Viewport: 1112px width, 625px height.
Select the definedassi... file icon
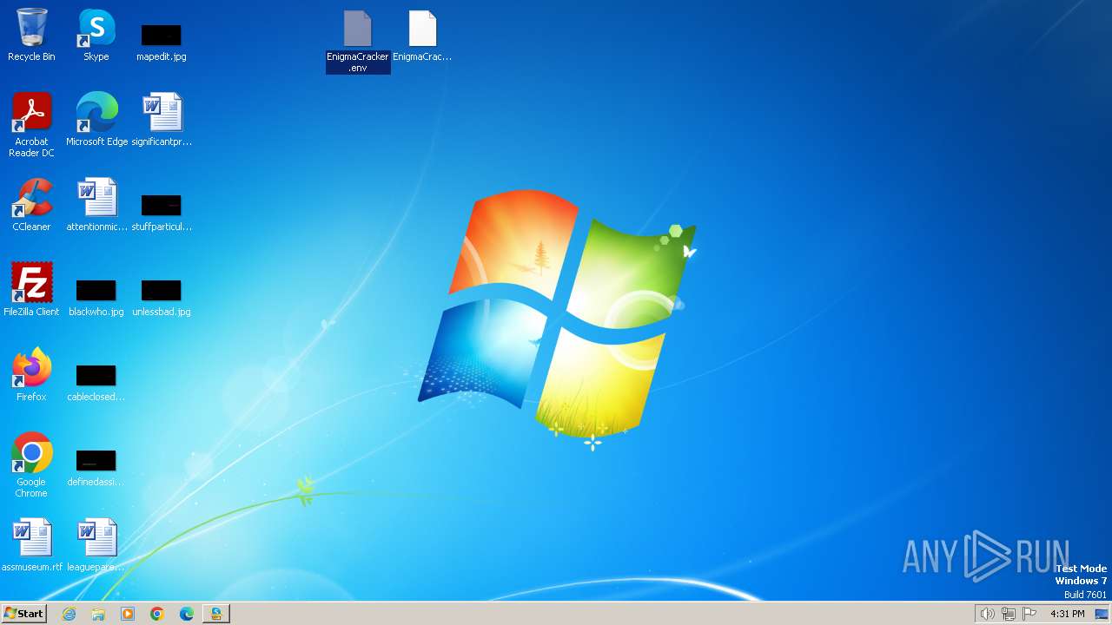tap(96, 466)
